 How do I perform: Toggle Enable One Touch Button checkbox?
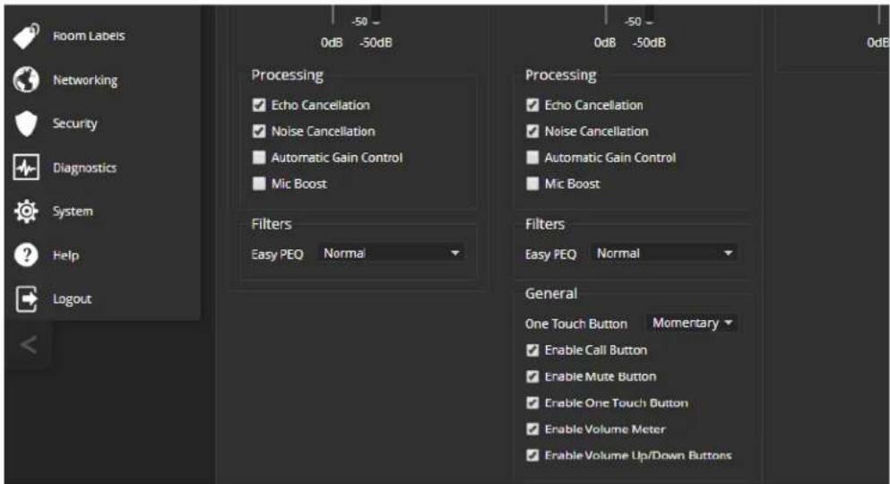coord(532,402)
